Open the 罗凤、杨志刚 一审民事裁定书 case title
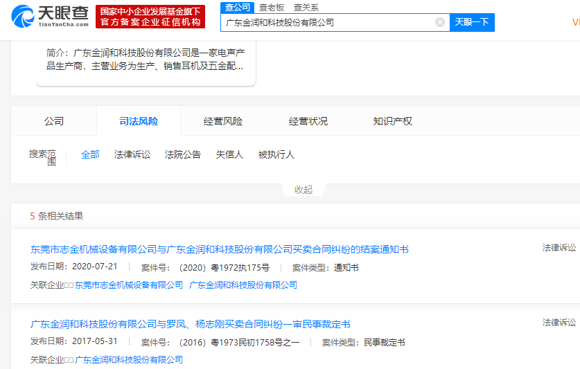580x369 pixels. pyautogui.click(x=190, y=324)
